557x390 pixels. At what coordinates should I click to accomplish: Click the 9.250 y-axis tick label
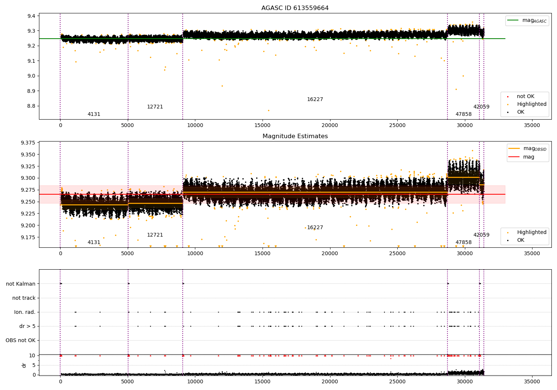click(x=28, y=202)
